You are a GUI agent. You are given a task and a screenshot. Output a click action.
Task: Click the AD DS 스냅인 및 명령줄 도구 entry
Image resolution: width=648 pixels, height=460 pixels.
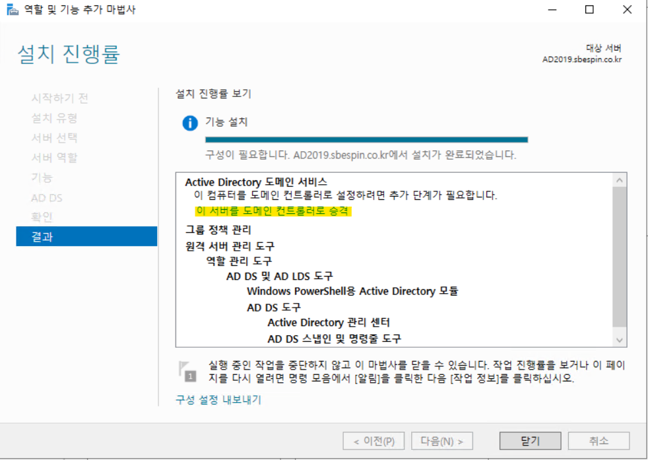click(x=334, y=339)
